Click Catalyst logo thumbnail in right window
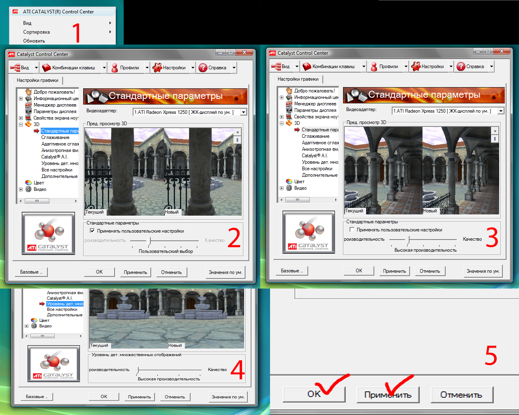Viewport: 519px width, 415px height. tap(309, 232)
